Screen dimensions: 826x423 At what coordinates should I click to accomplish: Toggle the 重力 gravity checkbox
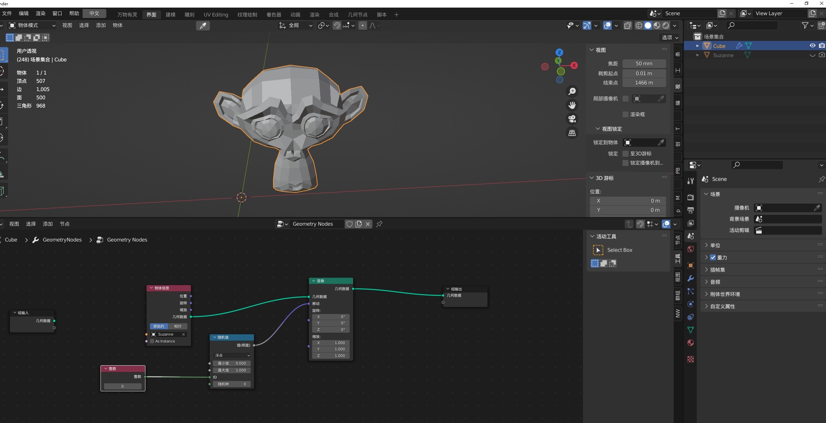tap(713, 257)
